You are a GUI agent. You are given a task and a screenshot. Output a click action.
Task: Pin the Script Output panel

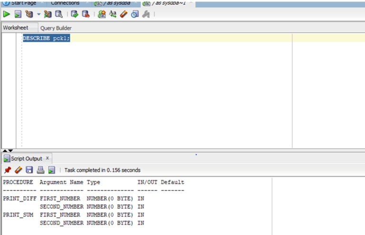[8, 170]
